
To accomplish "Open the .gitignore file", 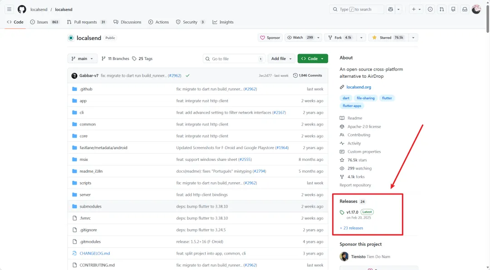I will coord(88,230).
